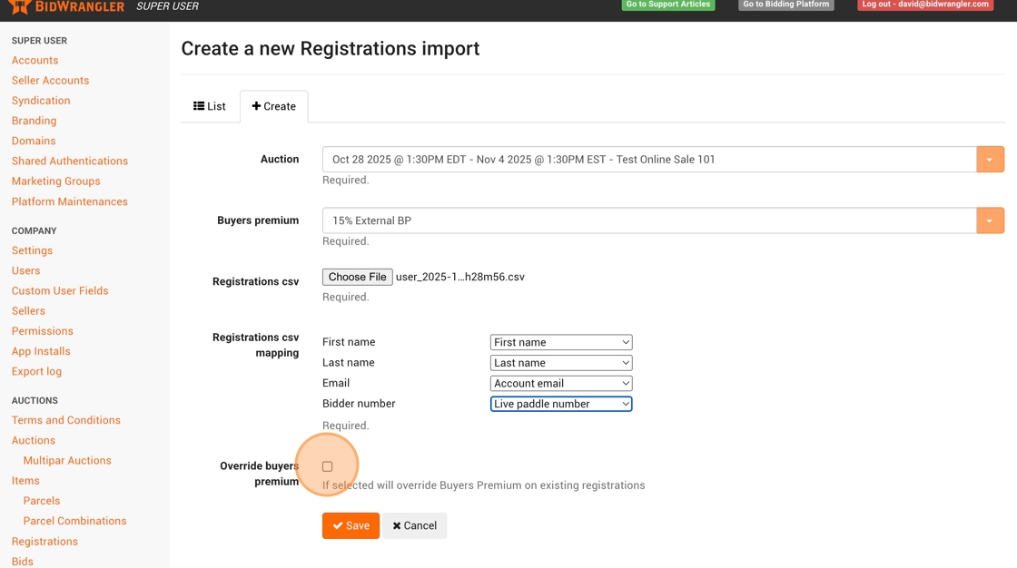1017x568 pixels.
Task: Open the Buyers premium orange dropdown arrow
Action: coord(990,220)
